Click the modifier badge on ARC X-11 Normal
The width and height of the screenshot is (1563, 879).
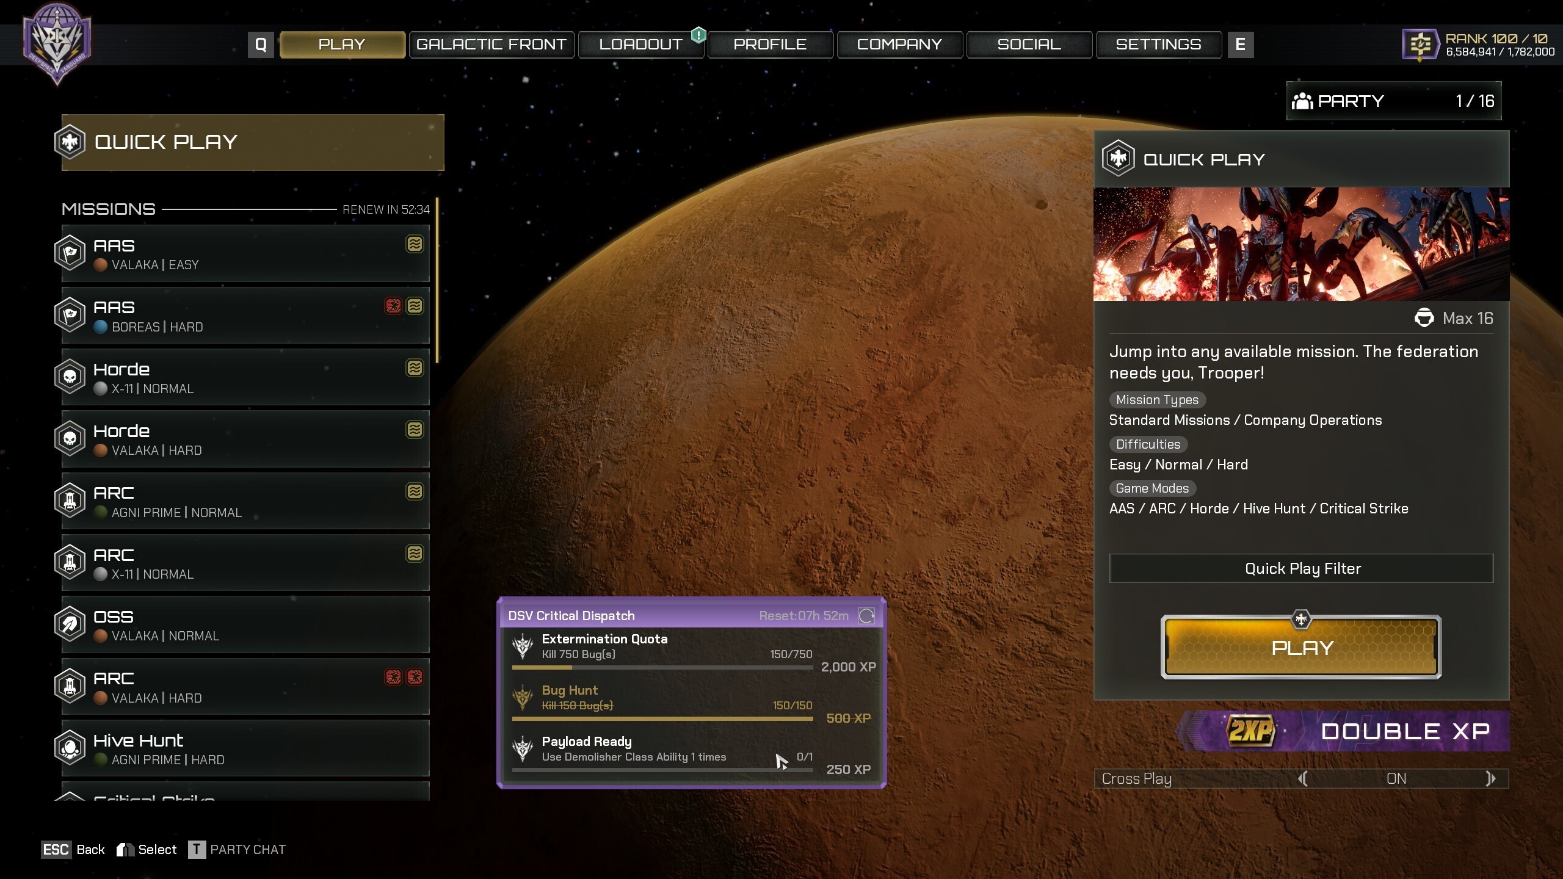[415, 554]
